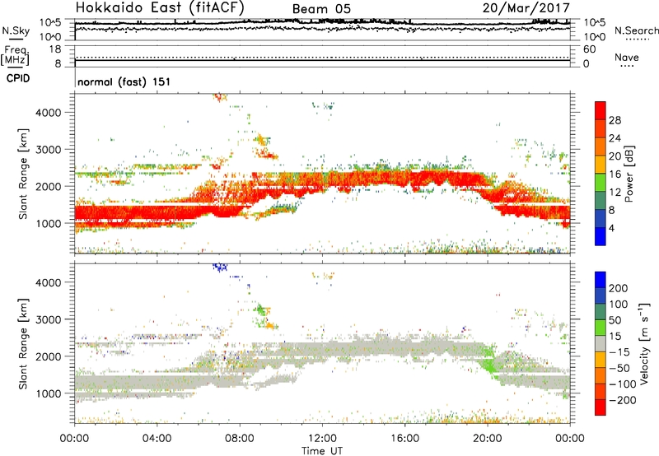Click the Power panel 'Slant Range [km]' label

[x=23, y=174]
